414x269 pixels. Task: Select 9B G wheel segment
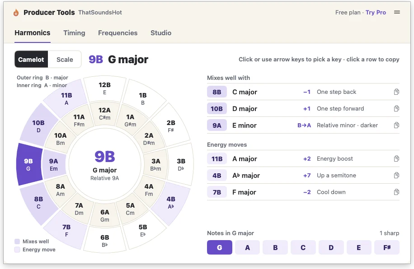click(x=28, y=164)
